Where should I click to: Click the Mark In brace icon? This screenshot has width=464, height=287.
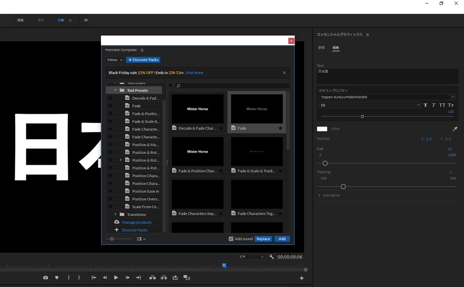69,277
